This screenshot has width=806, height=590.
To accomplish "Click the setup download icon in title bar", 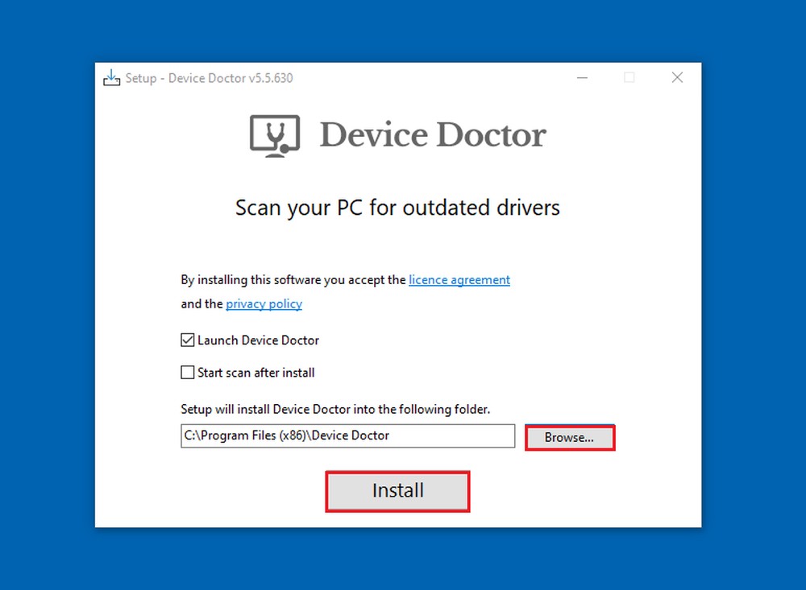I will click(112, 77).
